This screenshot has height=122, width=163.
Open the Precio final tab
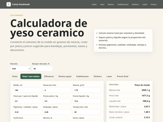[x=123, y=76]
